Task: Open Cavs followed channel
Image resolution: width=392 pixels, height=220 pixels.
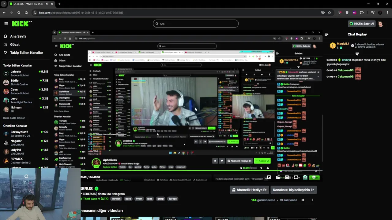Action: click(x=26, y=91)
